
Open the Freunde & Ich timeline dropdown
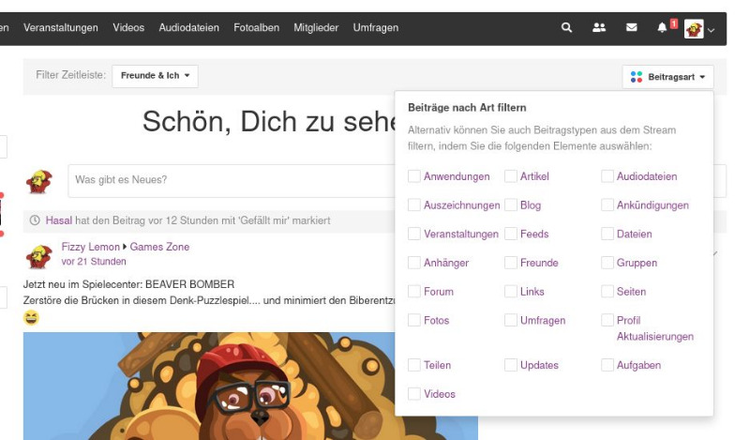point(155,76)
